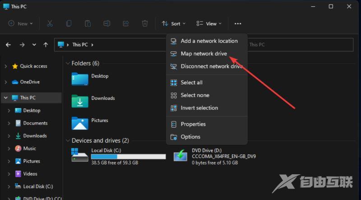The height and width of the screenshot is (200, 361).
Task: Expand Quick access in sidebar
Action: pyautogui.click(x=6, y=66)
